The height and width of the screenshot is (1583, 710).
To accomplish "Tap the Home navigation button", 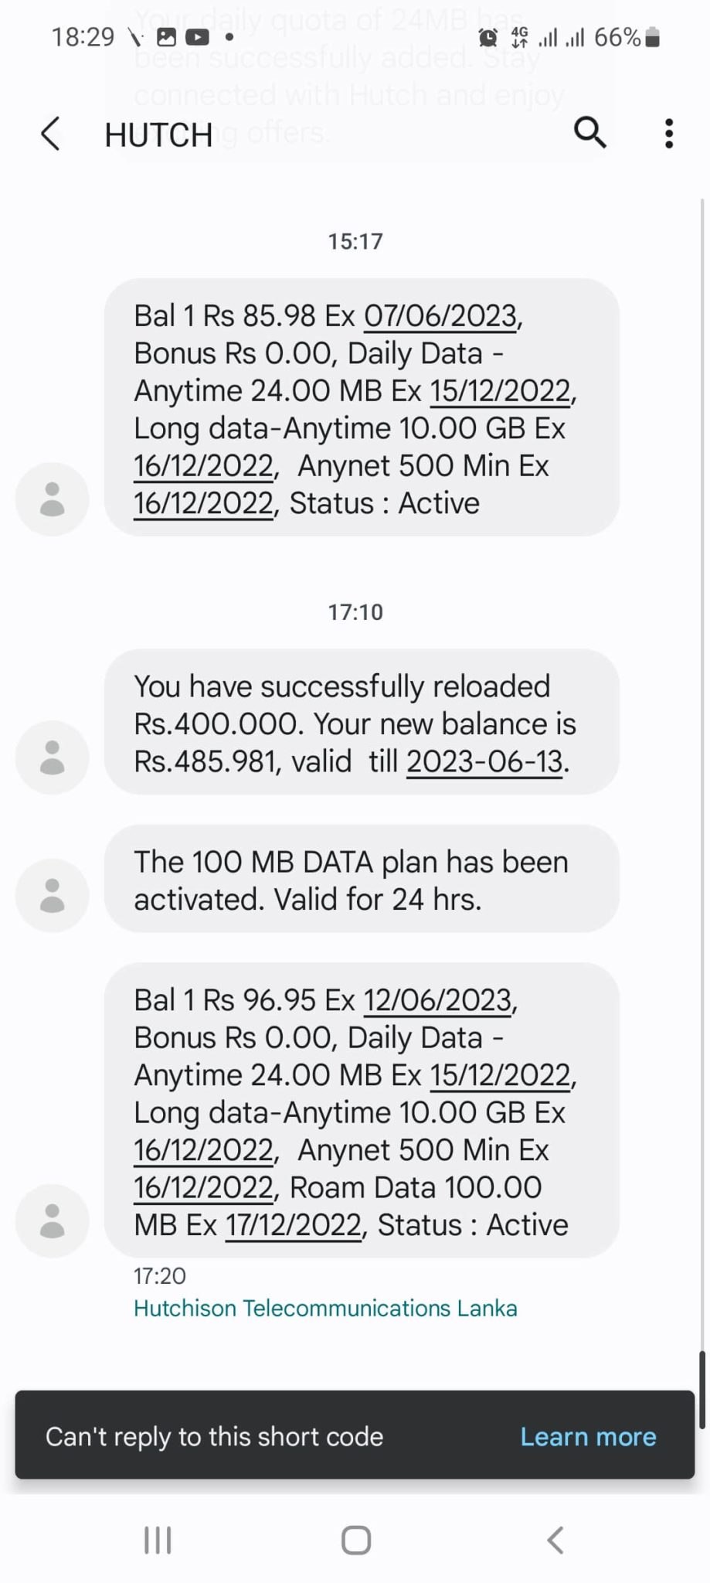I will [356, 1540].
